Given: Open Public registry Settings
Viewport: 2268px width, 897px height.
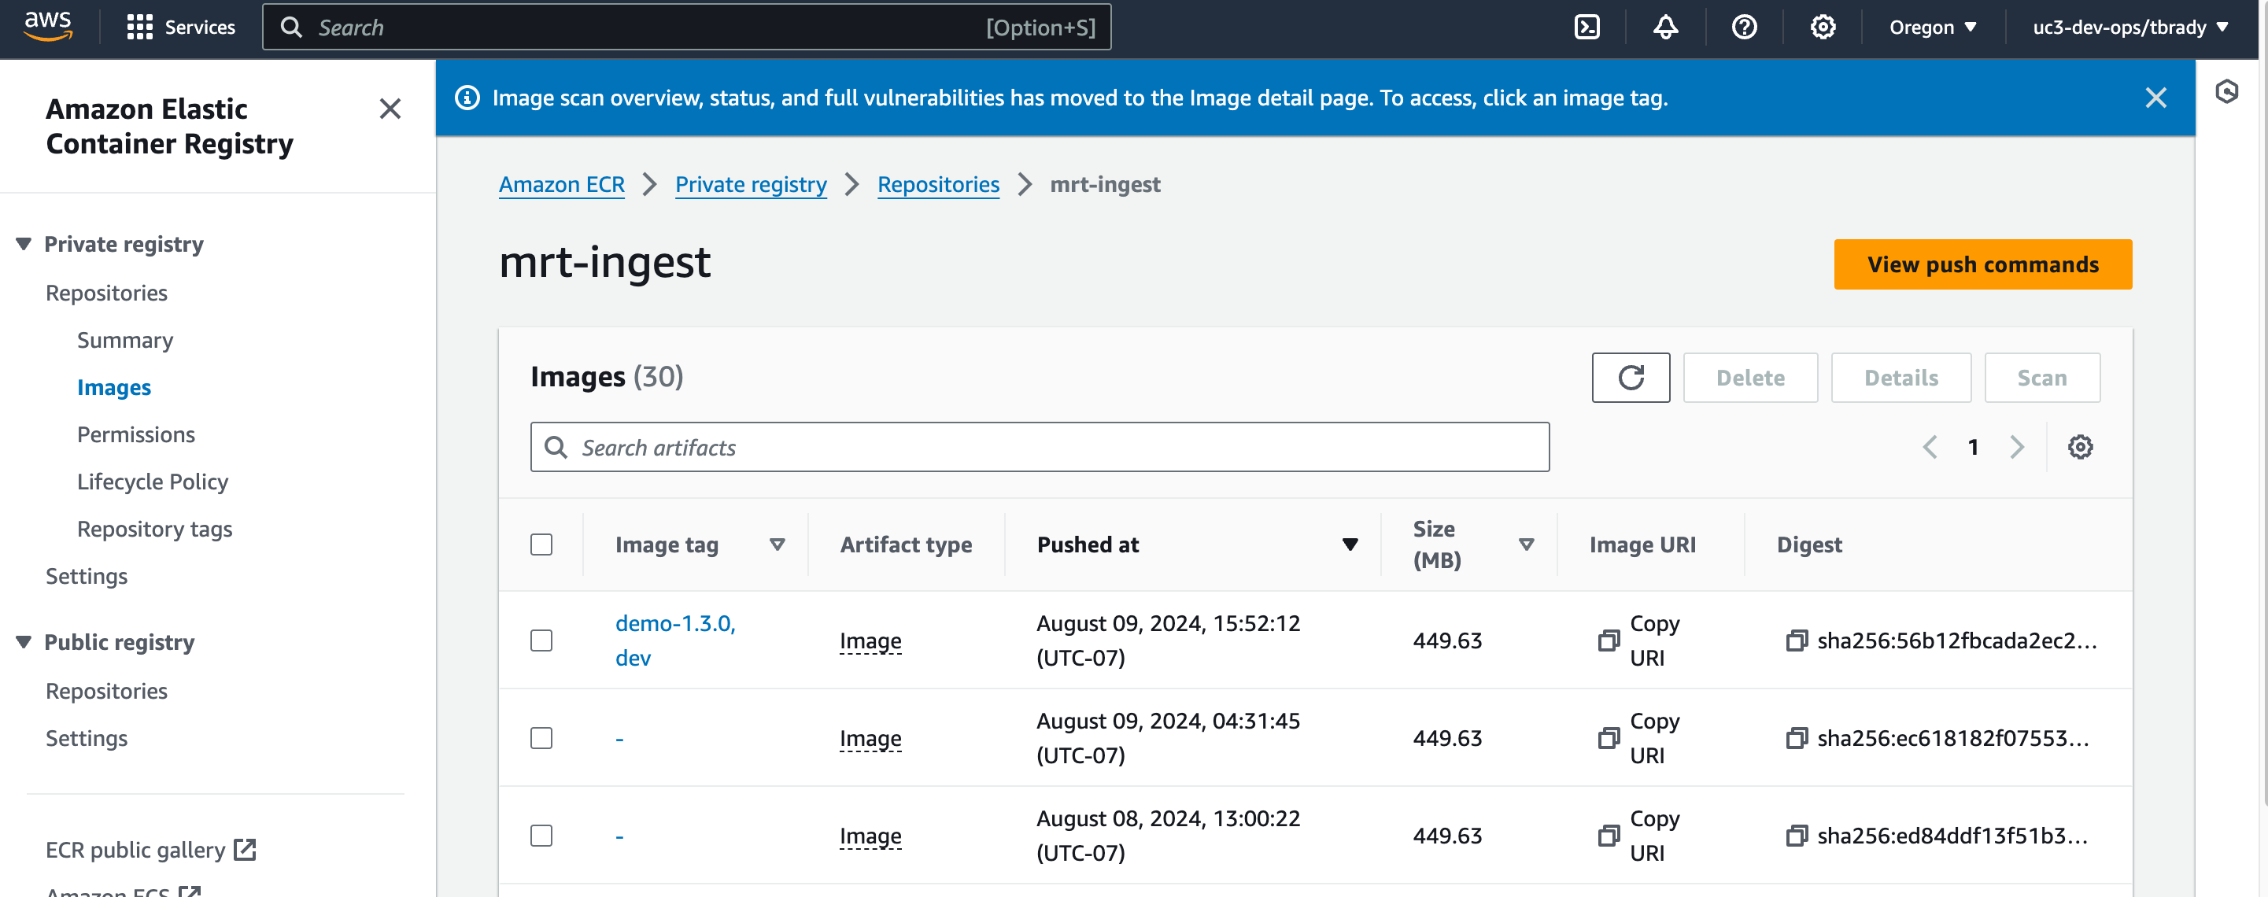Looking at the screenshot, I should tap(87, 739).
